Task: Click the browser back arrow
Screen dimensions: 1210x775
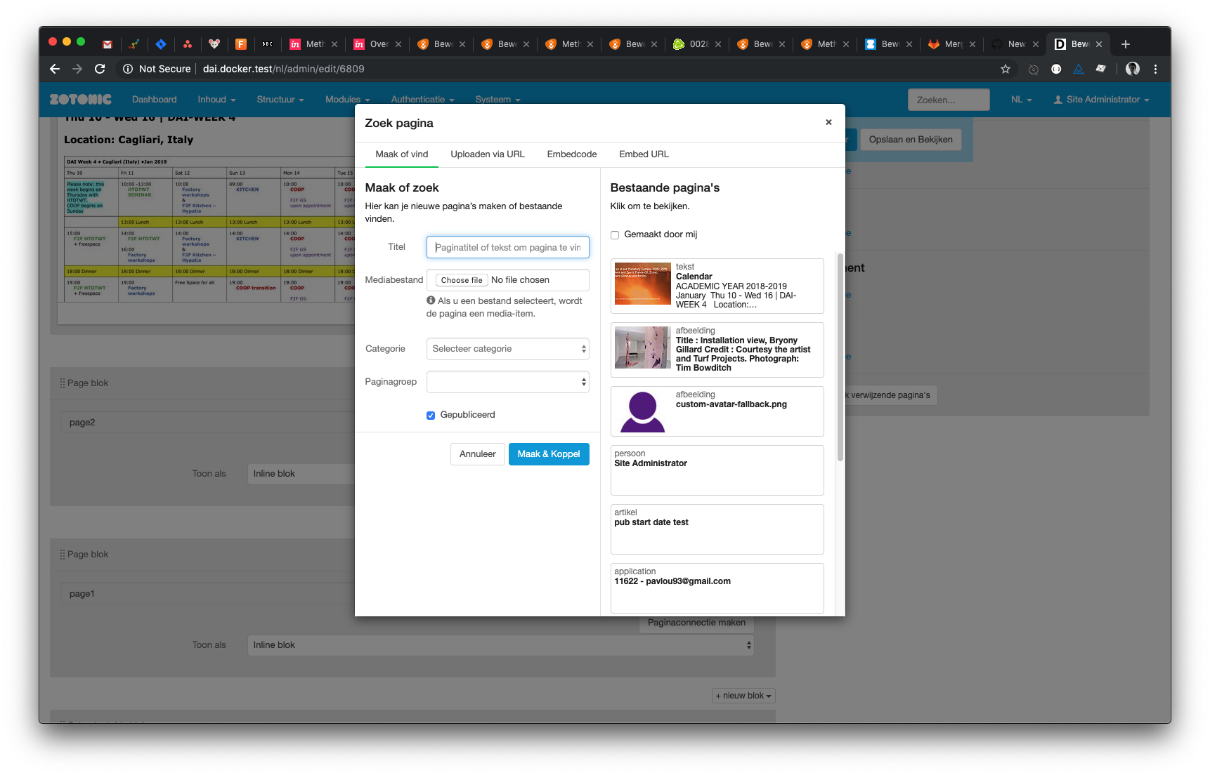Action: point(54,69)
